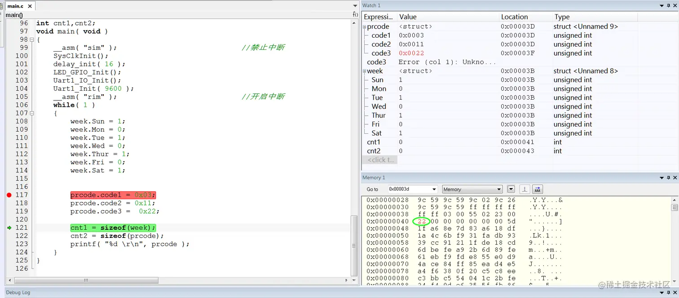
Task: Click the 'click to add' watch row
Action: coord(380,160)
